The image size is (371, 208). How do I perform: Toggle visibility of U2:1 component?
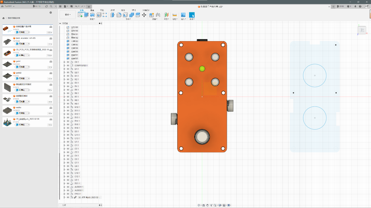tap(68, 180)
